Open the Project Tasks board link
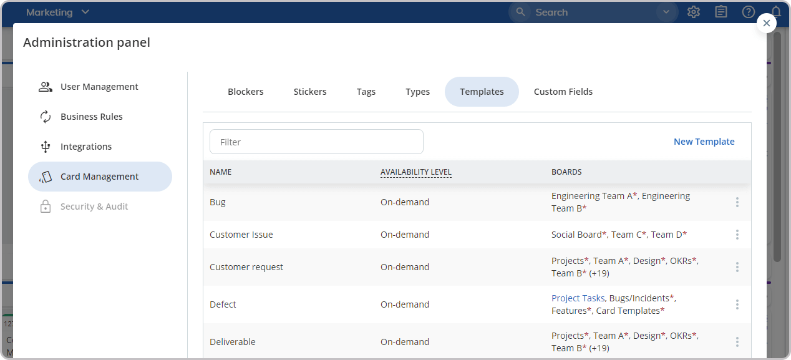Screen dimensions: 791x360 coord(578,298)
